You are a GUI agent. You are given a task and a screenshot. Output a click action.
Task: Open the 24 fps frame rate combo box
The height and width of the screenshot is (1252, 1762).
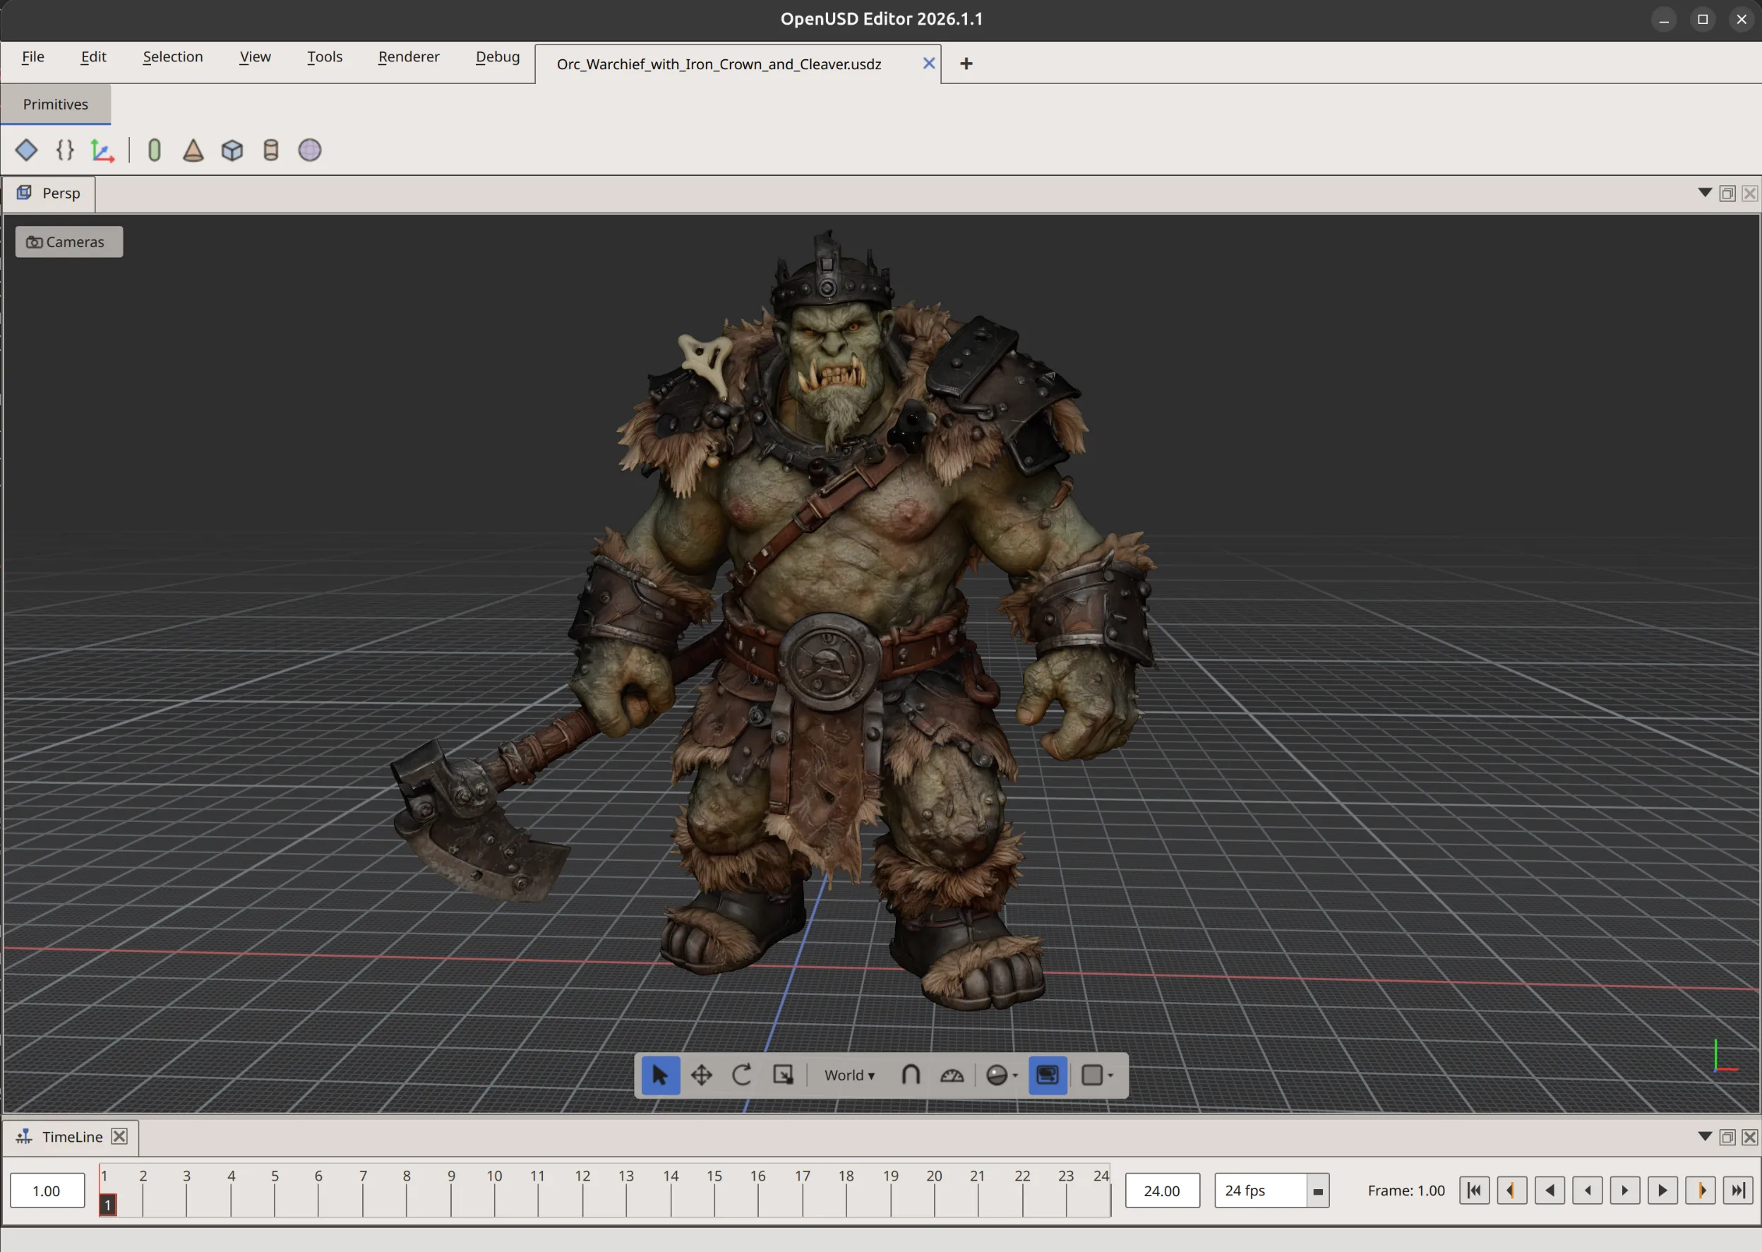pyautogui.click(x=1272, y=1191)
